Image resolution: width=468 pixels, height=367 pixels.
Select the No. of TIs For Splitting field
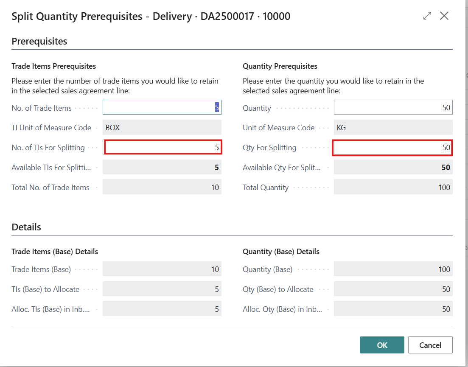[163, 148]
